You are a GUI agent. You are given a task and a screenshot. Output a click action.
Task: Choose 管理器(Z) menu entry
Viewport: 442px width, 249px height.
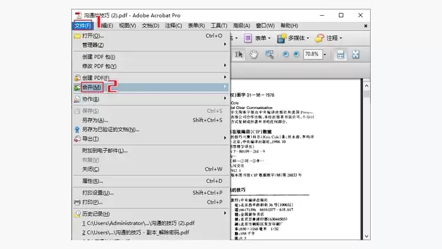(x=152, y=45)
